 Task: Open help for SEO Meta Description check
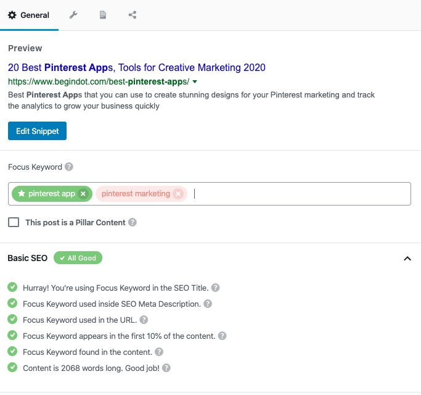click(x=208, y=304)
